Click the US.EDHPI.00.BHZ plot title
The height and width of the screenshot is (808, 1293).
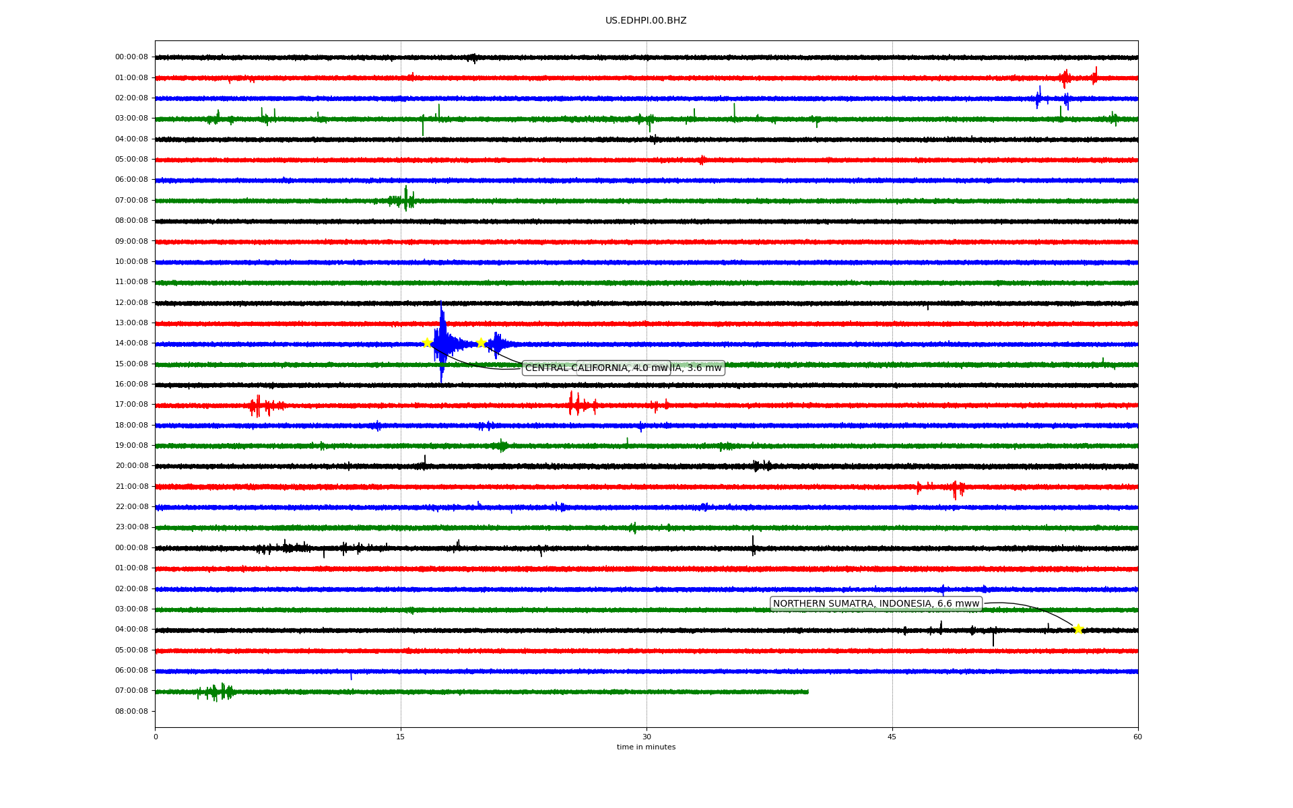coord(646,21)
